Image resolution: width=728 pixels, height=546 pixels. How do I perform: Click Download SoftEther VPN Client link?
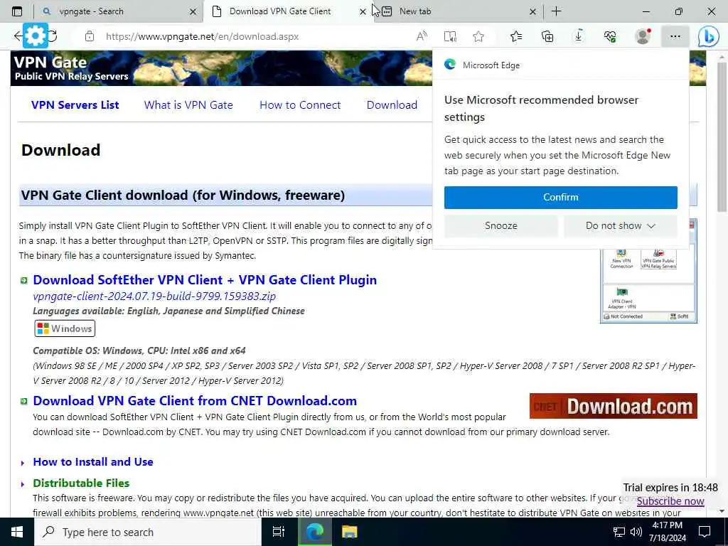[205, 280]
